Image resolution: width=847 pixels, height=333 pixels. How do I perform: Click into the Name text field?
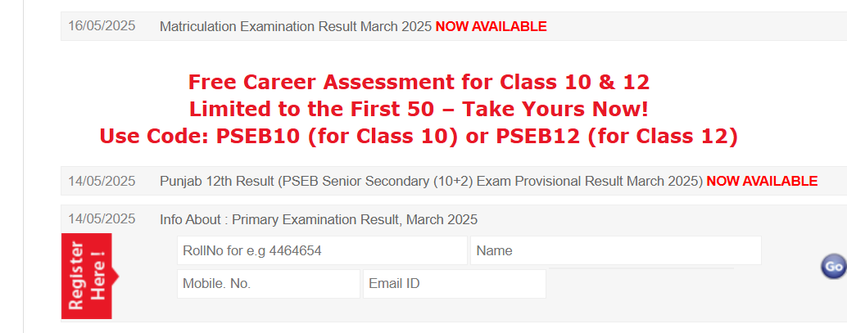click(x=616, y=250)
